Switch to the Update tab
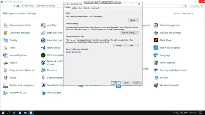Screen dimensions: 205x115 tap(74, 8)
